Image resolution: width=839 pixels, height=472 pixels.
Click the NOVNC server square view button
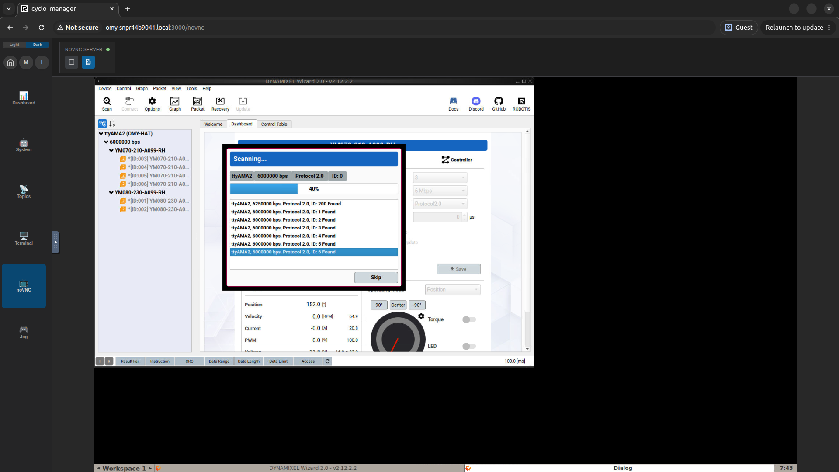72,62
